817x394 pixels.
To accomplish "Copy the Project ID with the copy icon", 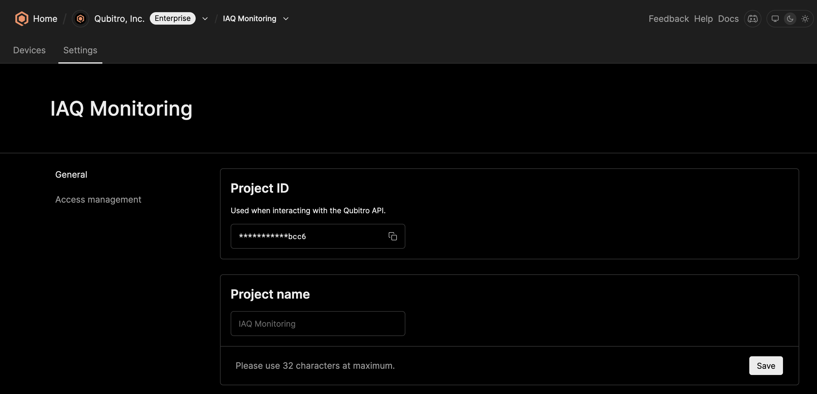I will tap(393, 236).
